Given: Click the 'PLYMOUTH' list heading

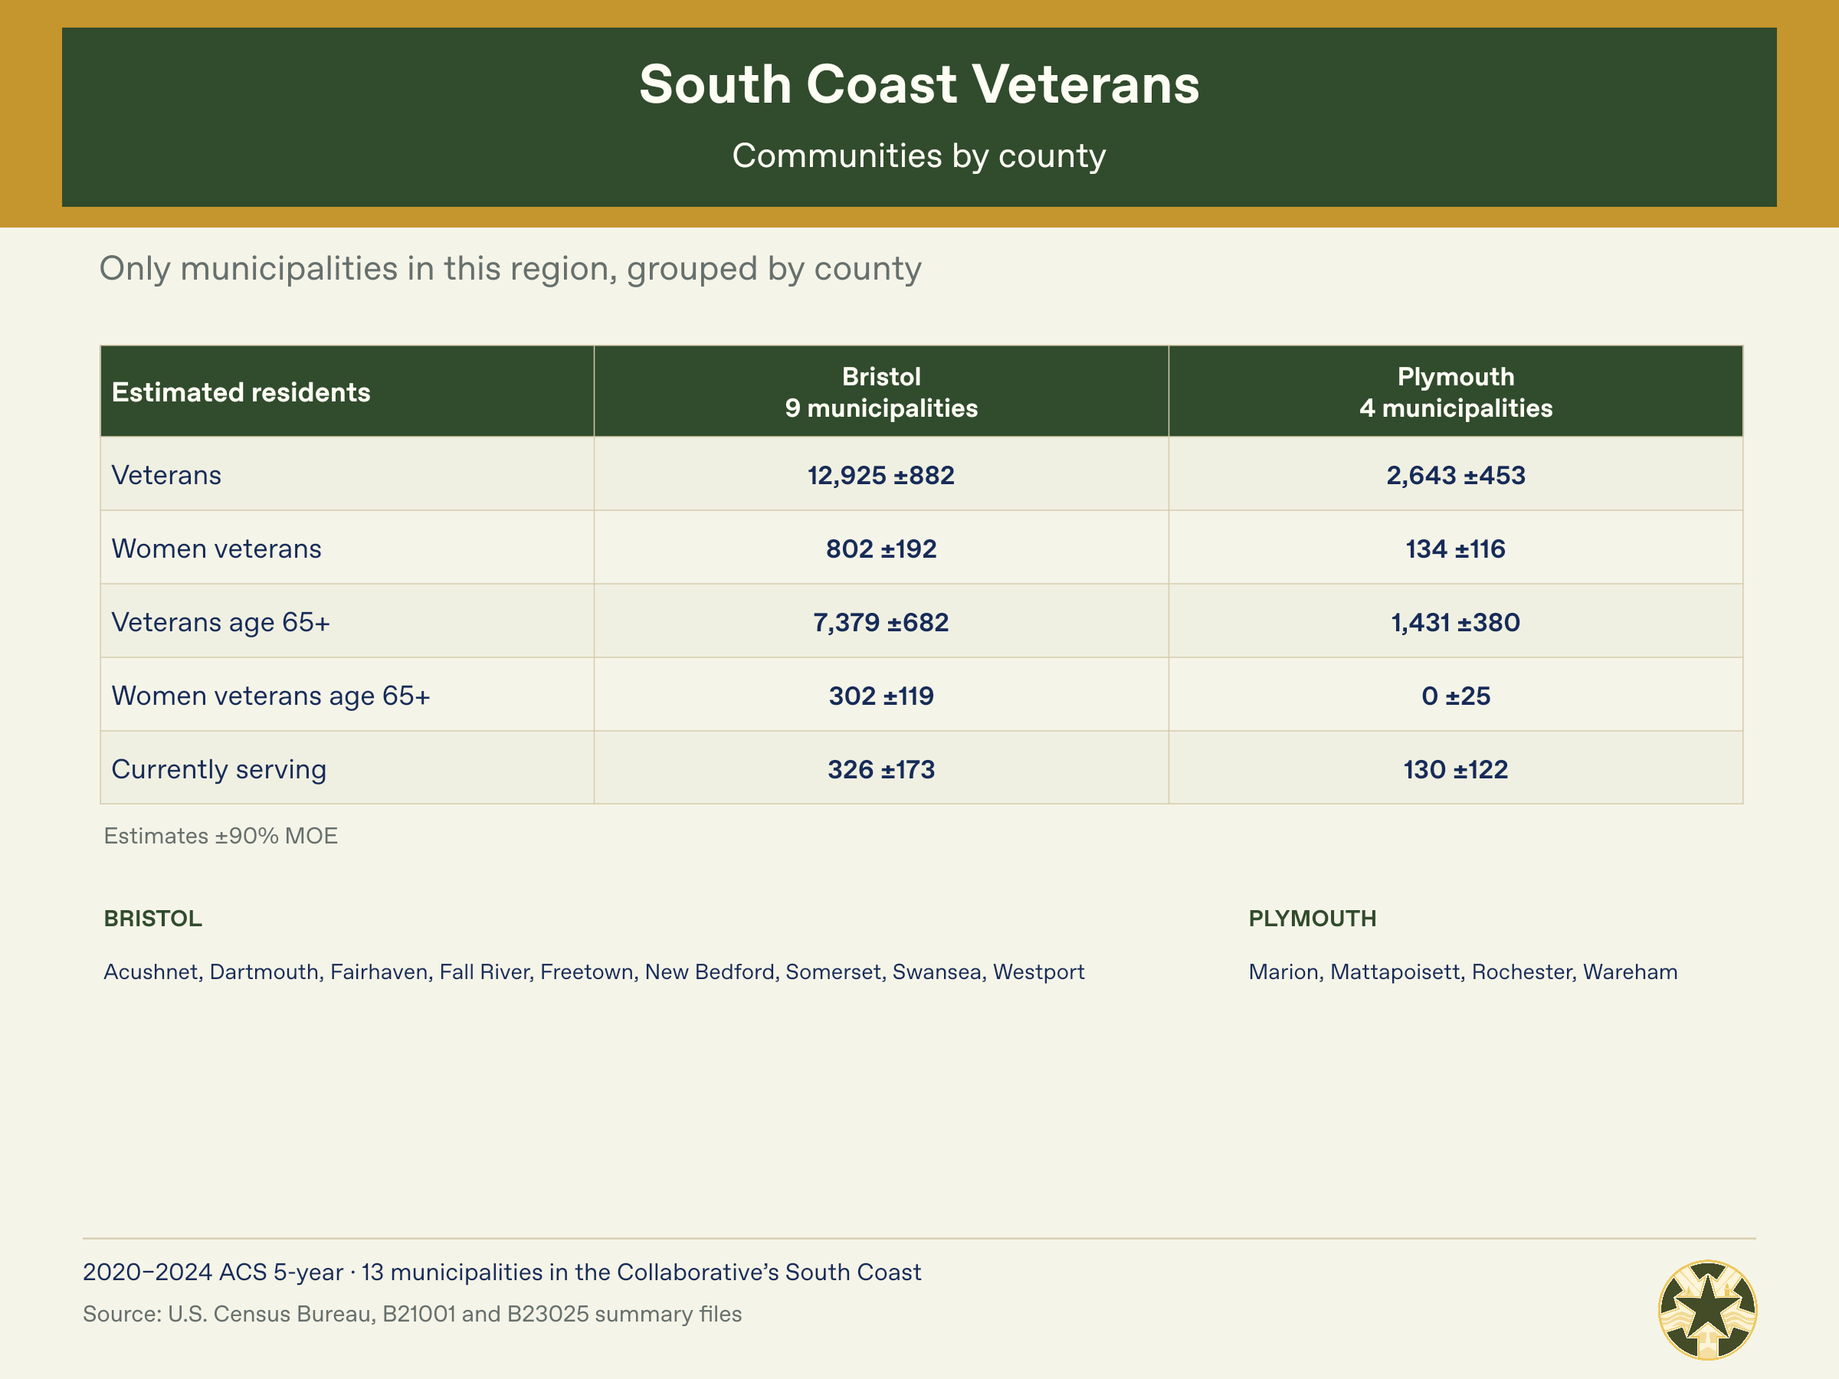Looking at the screenshot, I should click(1313, 919).
